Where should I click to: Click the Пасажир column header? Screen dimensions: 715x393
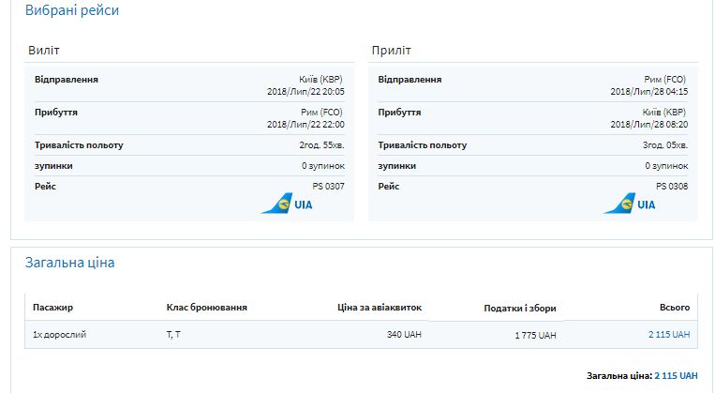(52, 308)
